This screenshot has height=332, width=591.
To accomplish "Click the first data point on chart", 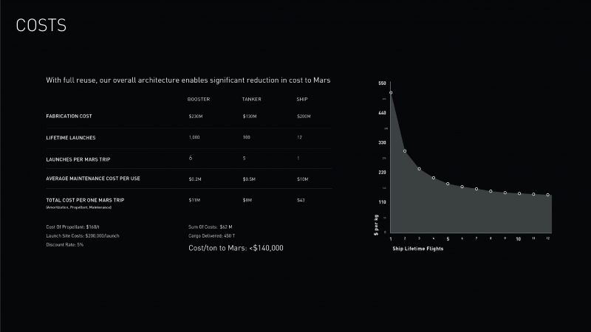I will 391,93.
